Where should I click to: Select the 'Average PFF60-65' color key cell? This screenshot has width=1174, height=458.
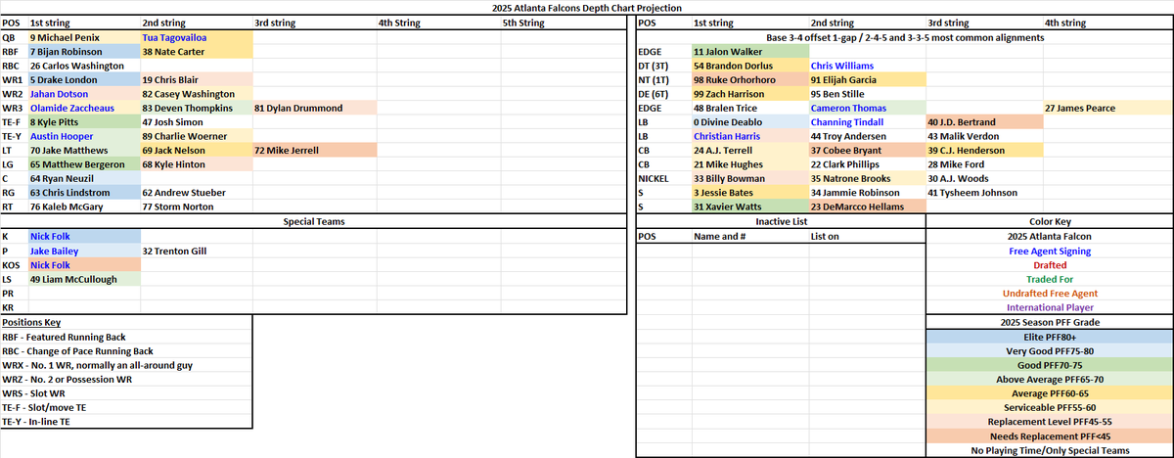1048,393
